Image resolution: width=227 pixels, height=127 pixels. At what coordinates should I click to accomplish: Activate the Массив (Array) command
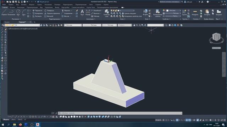coord(65,16)
